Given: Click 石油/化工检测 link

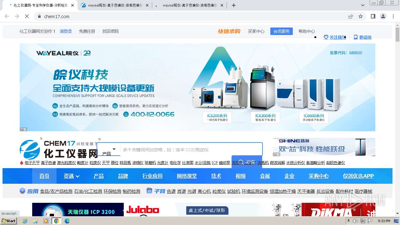Looking at the screenshot, I should 88,191.
